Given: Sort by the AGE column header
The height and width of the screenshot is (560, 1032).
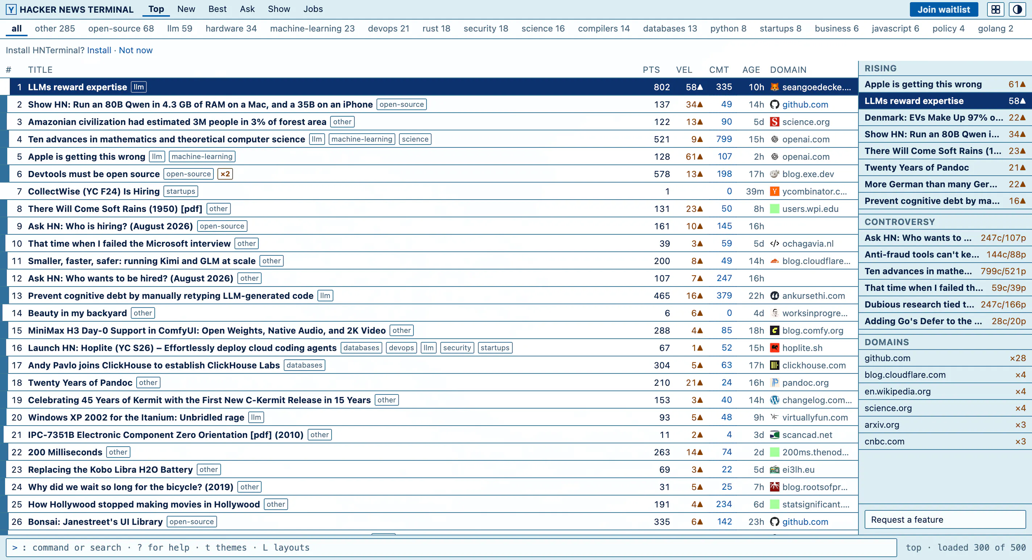Looking at the screenshot, I should point(751,70).
